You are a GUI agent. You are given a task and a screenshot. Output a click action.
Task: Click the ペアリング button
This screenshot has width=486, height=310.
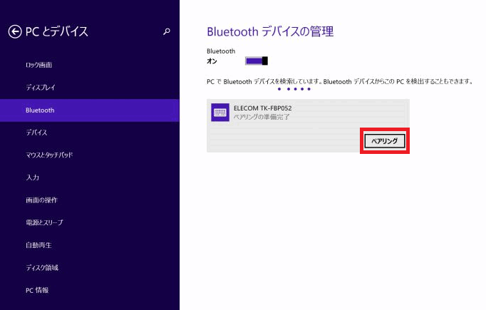385,141
